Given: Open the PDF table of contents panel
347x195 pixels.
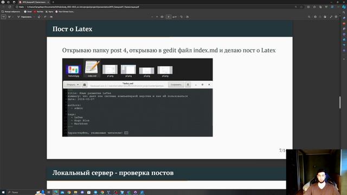Looking at the screenshot, I should (3, 17).
